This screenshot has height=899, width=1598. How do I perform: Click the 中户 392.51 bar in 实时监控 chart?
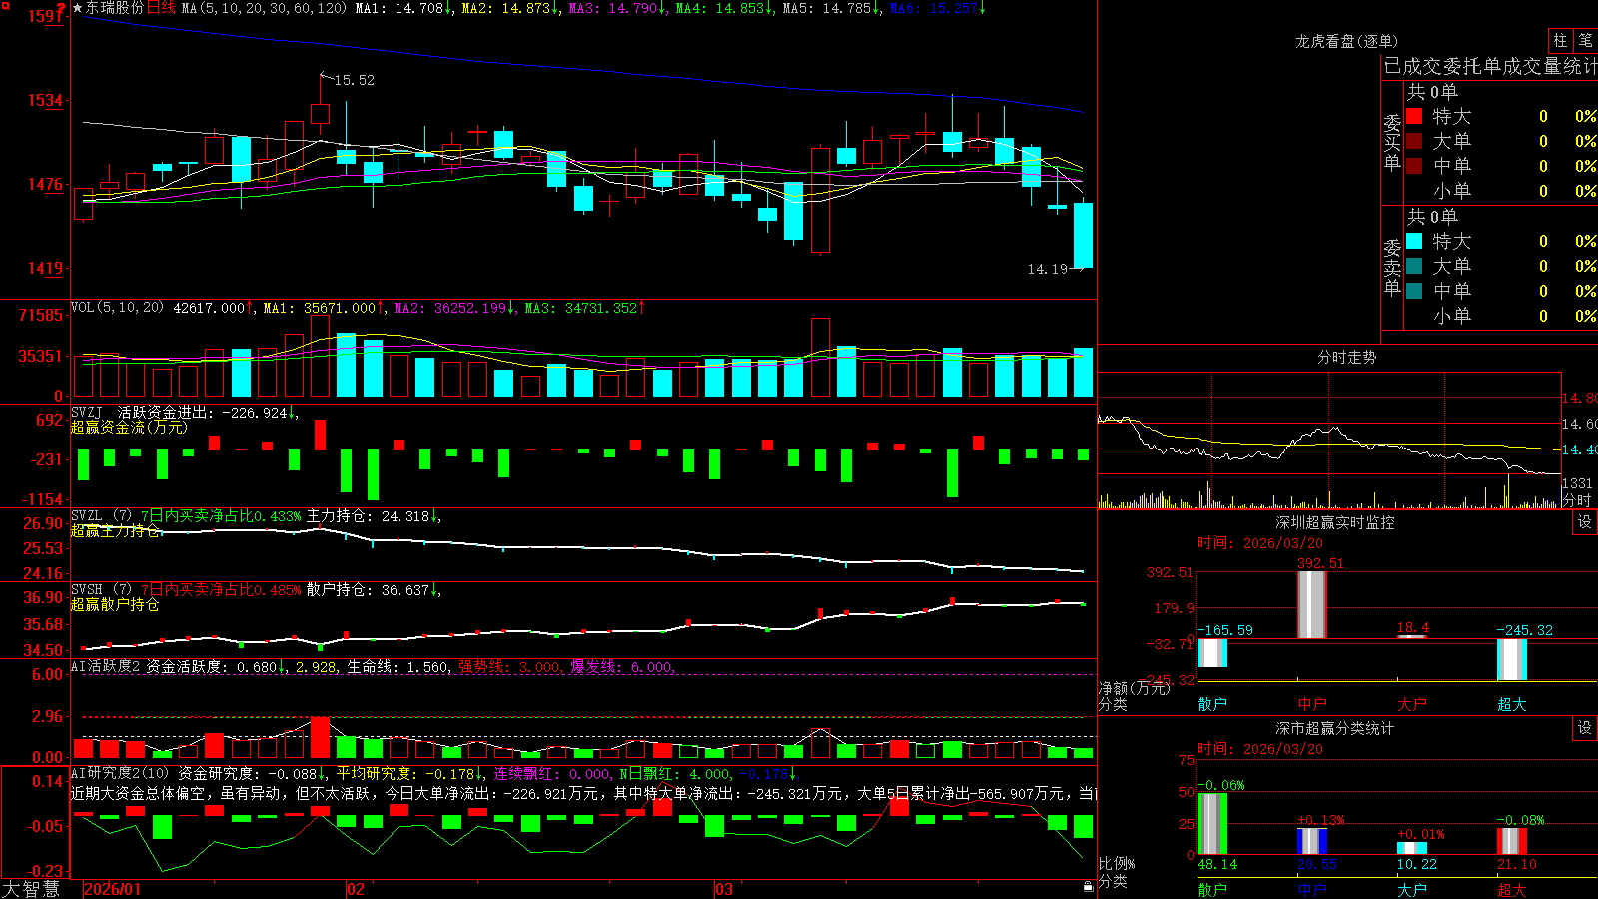tap(1311, 605)
